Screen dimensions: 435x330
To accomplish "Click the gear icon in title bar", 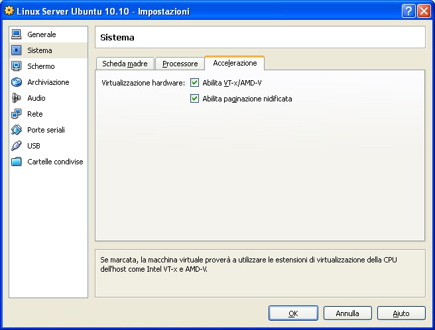I will click(9, 11).
